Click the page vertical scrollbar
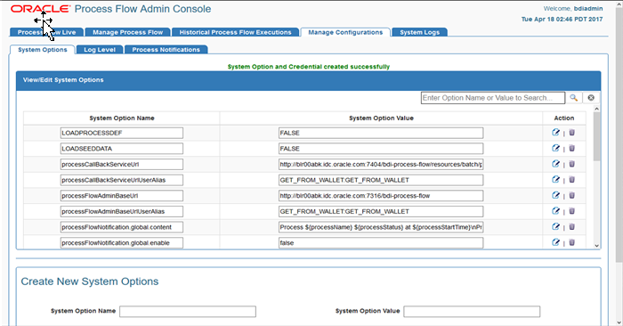Image resolution: width=623 pixels, height=326 pixels. [619, 135]
